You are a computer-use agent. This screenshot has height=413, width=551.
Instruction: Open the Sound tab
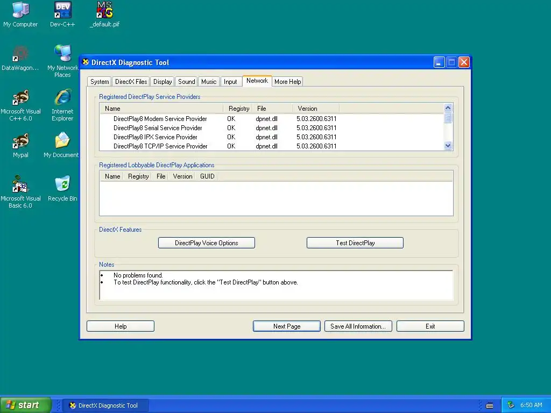click(186, 82)
